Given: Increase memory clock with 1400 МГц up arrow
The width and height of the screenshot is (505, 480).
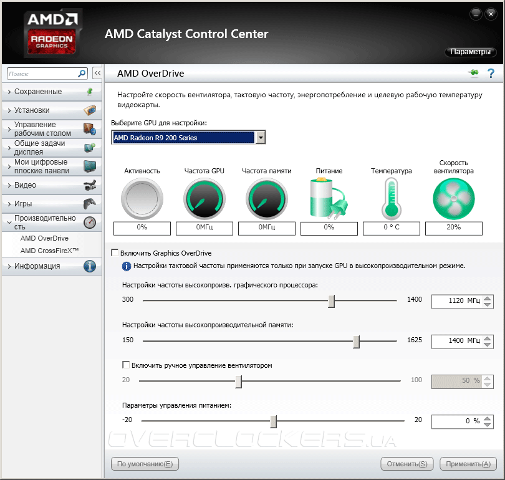Looking at the screenshot, I should pyautogui.click(x=488, y=338).
